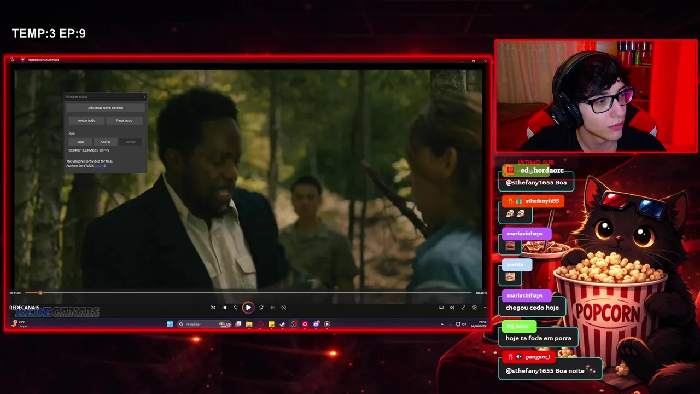Viewport: 700px width, 394px height.
Task: Skip forward 30 seconds
Action: 261,308
